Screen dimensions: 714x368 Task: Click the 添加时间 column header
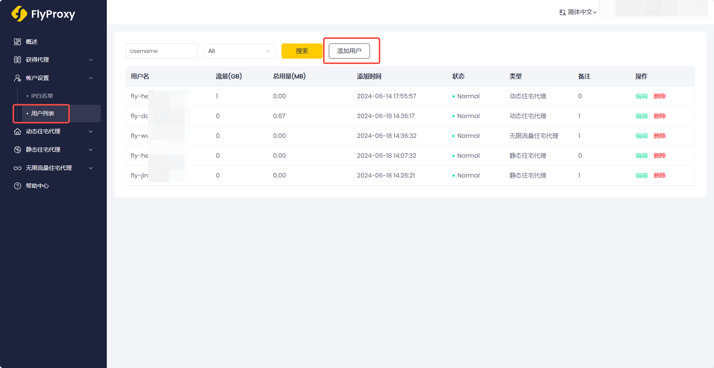point(369,77)
